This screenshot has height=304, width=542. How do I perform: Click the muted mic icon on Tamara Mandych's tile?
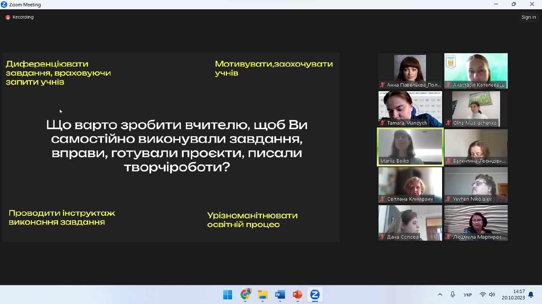383,123
